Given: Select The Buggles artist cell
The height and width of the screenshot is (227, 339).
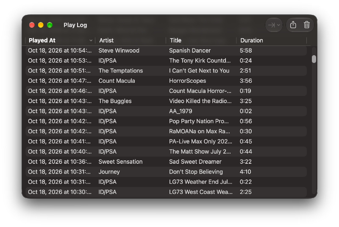Looking at the screenshot, I should (x=115, y=101).
